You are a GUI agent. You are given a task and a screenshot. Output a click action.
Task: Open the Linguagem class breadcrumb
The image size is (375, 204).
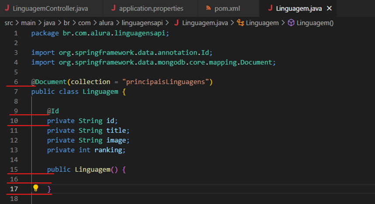262,23
